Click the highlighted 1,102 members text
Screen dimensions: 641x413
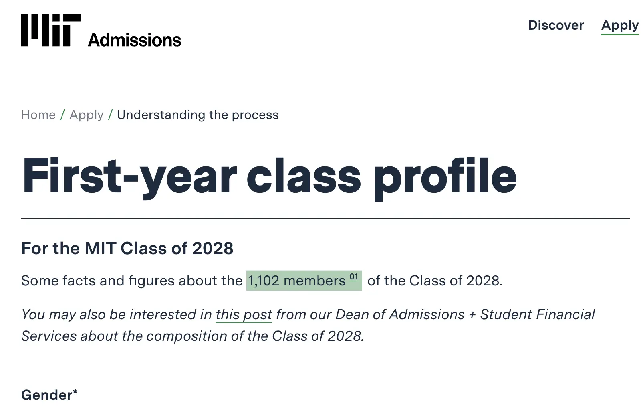(x=296, y=281)
